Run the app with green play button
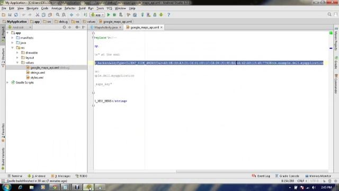 [109, 15]
